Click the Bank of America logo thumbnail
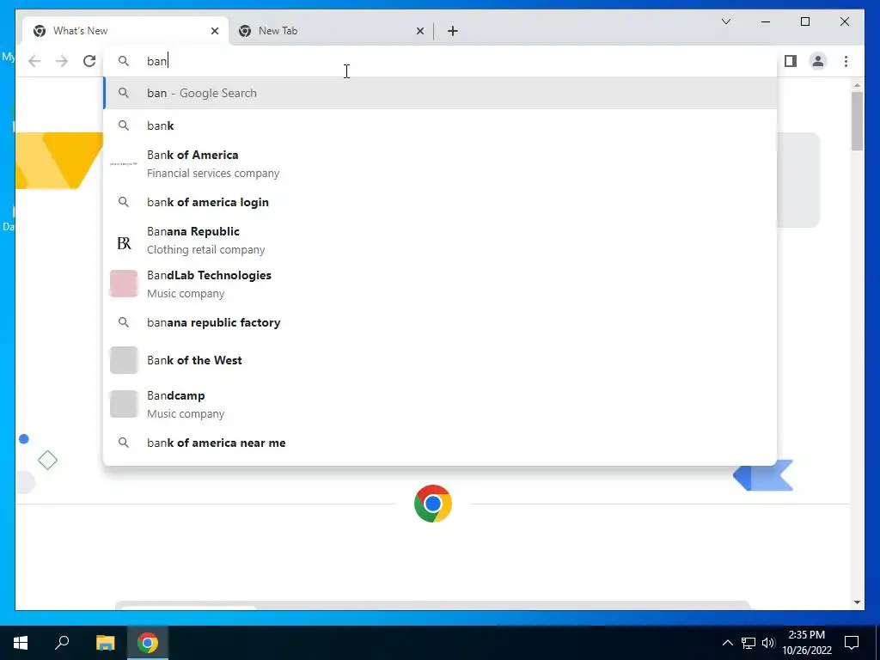880x660 pixels. click(124, 164)
